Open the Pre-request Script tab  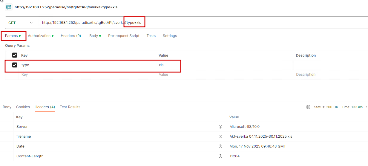124,36
